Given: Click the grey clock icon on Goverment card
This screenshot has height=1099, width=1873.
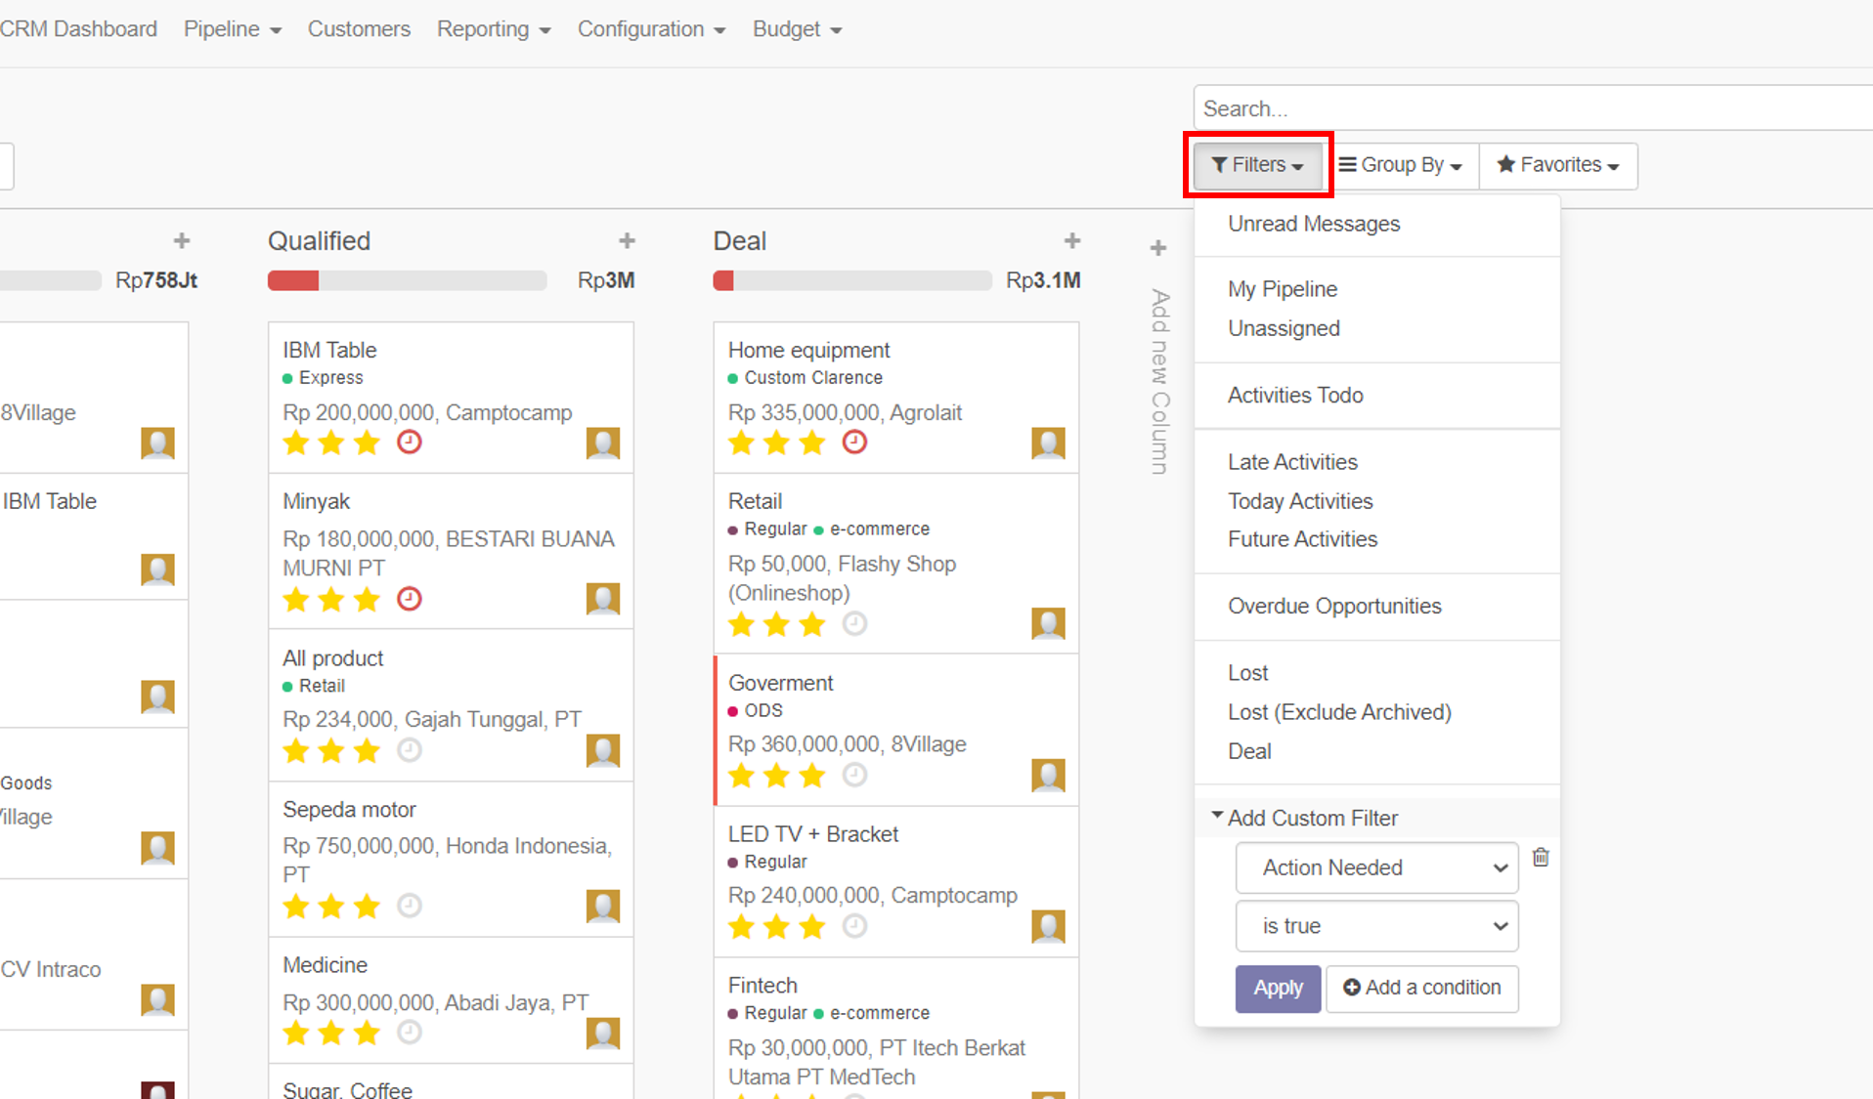Looking at the screenshot, I should click(x=854, y=776).
